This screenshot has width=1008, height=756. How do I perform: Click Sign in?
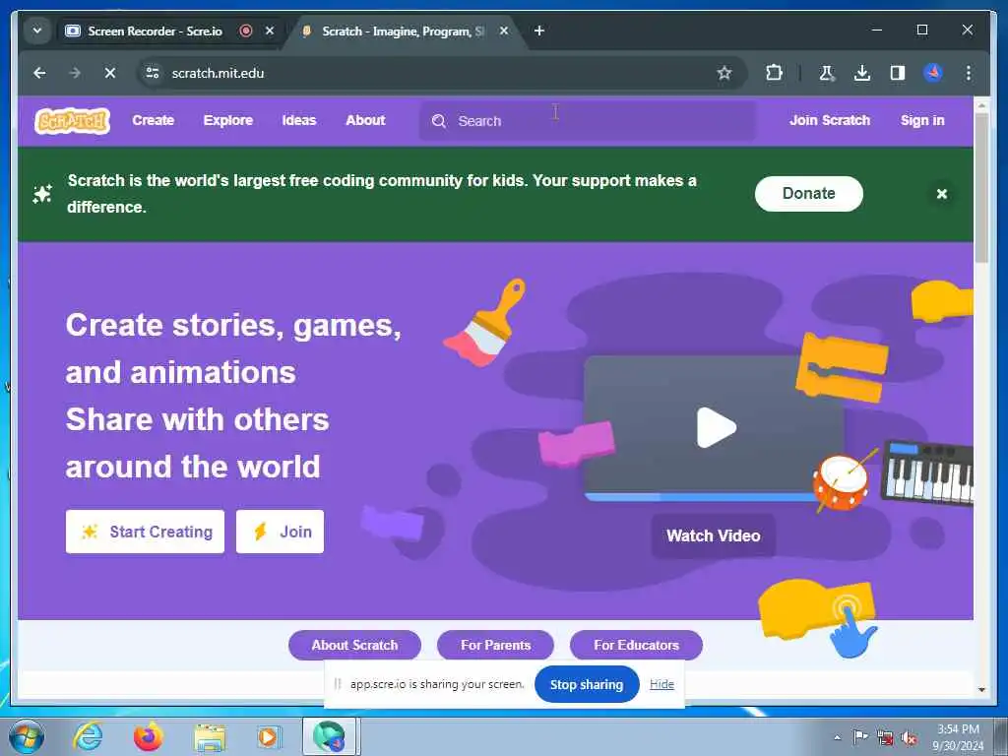coord(921,120)
